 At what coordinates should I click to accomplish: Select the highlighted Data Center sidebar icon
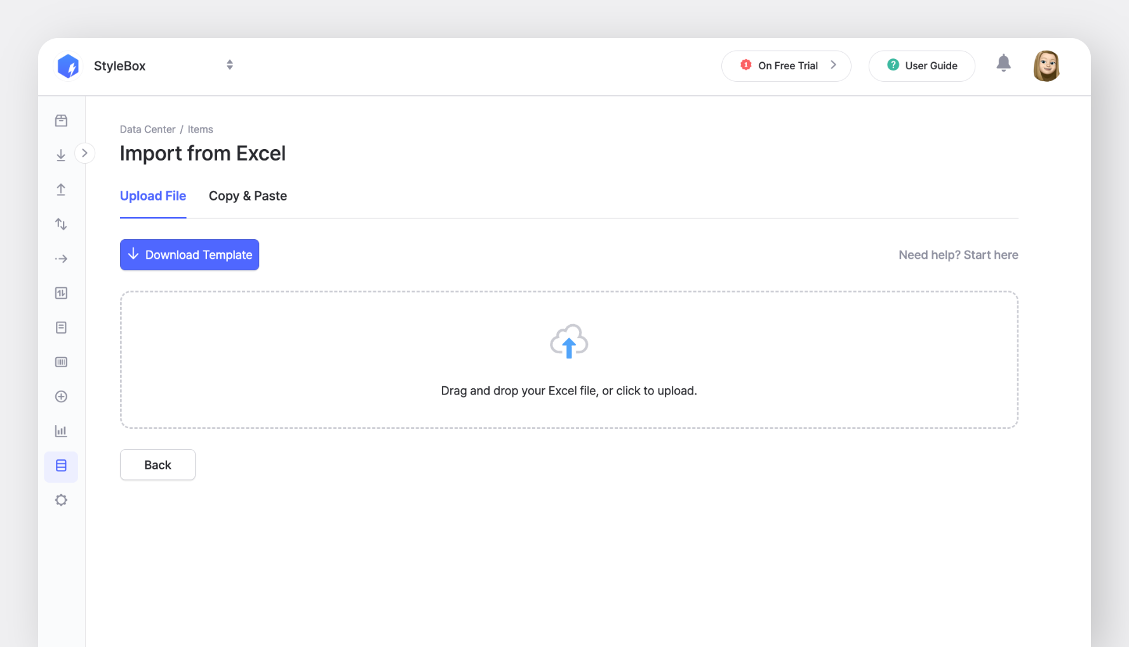pos(61,466)
